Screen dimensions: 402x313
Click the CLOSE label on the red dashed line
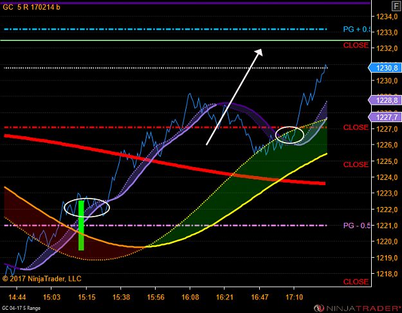click(x=356, y=127)
